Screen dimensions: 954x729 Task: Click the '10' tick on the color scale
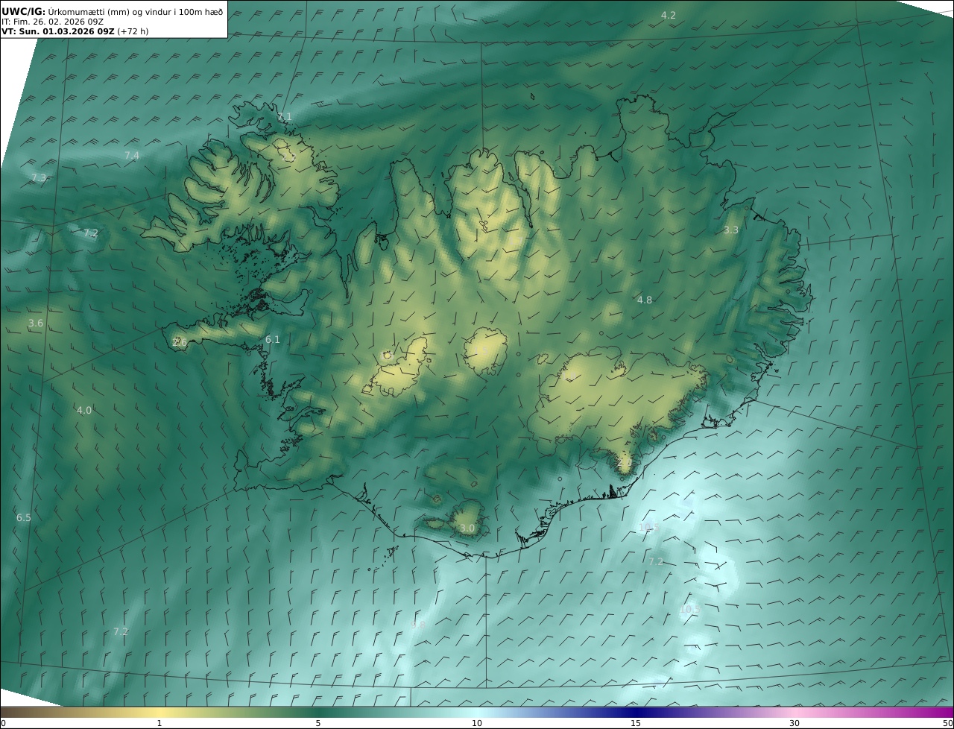pos(477,723)
